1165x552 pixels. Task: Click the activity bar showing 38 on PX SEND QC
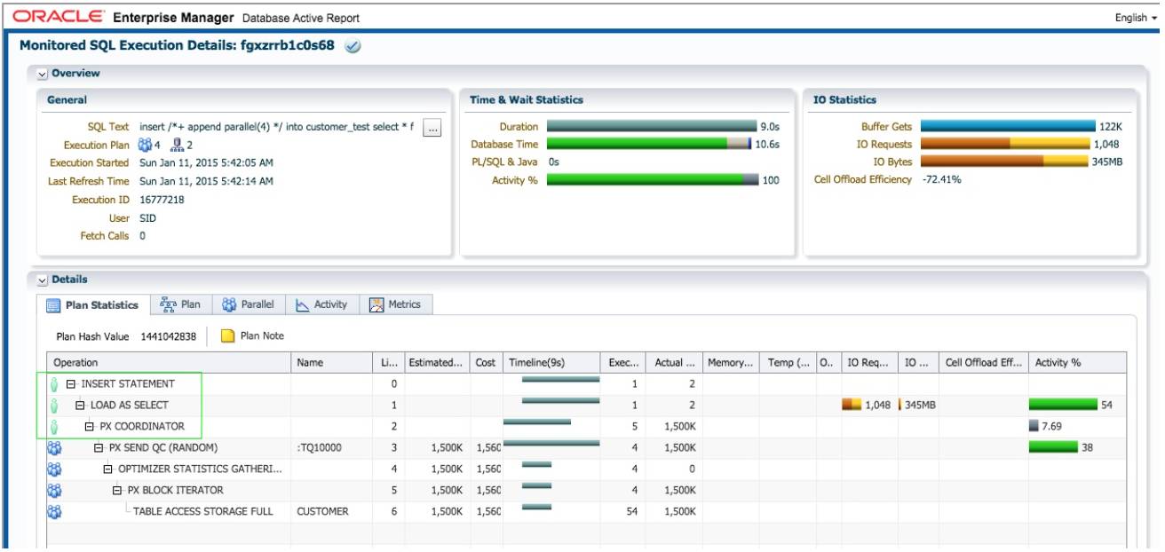coord(1053,448)
